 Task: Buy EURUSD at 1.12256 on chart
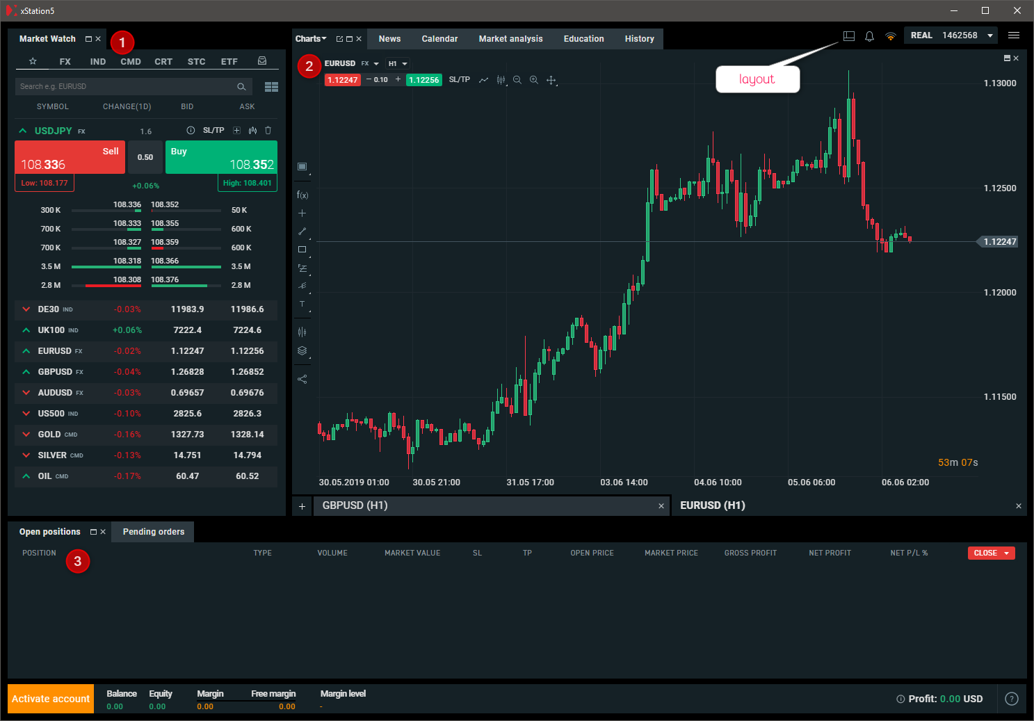[424, 80]
